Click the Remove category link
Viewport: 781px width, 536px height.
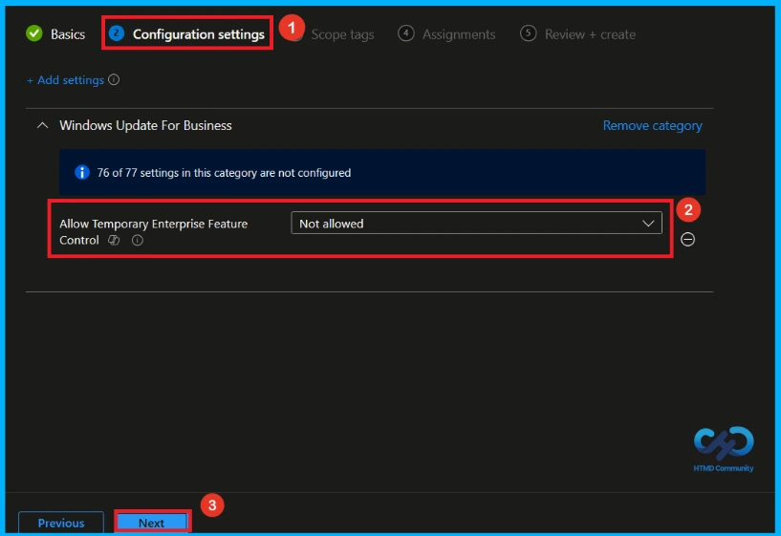tap(653, 125)
